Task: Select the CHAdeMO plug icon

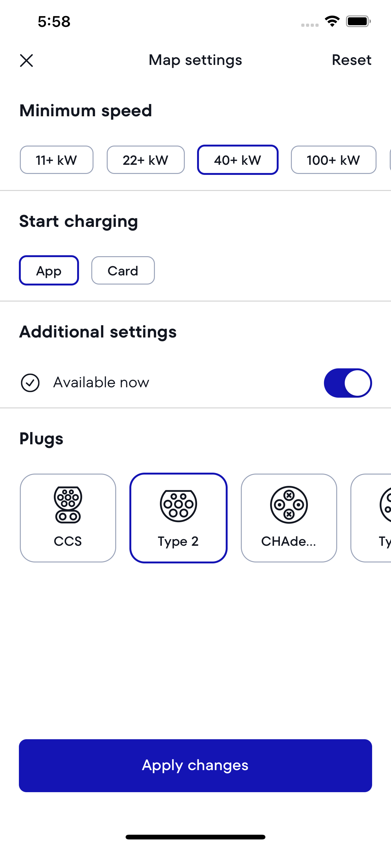Action: 289,505
